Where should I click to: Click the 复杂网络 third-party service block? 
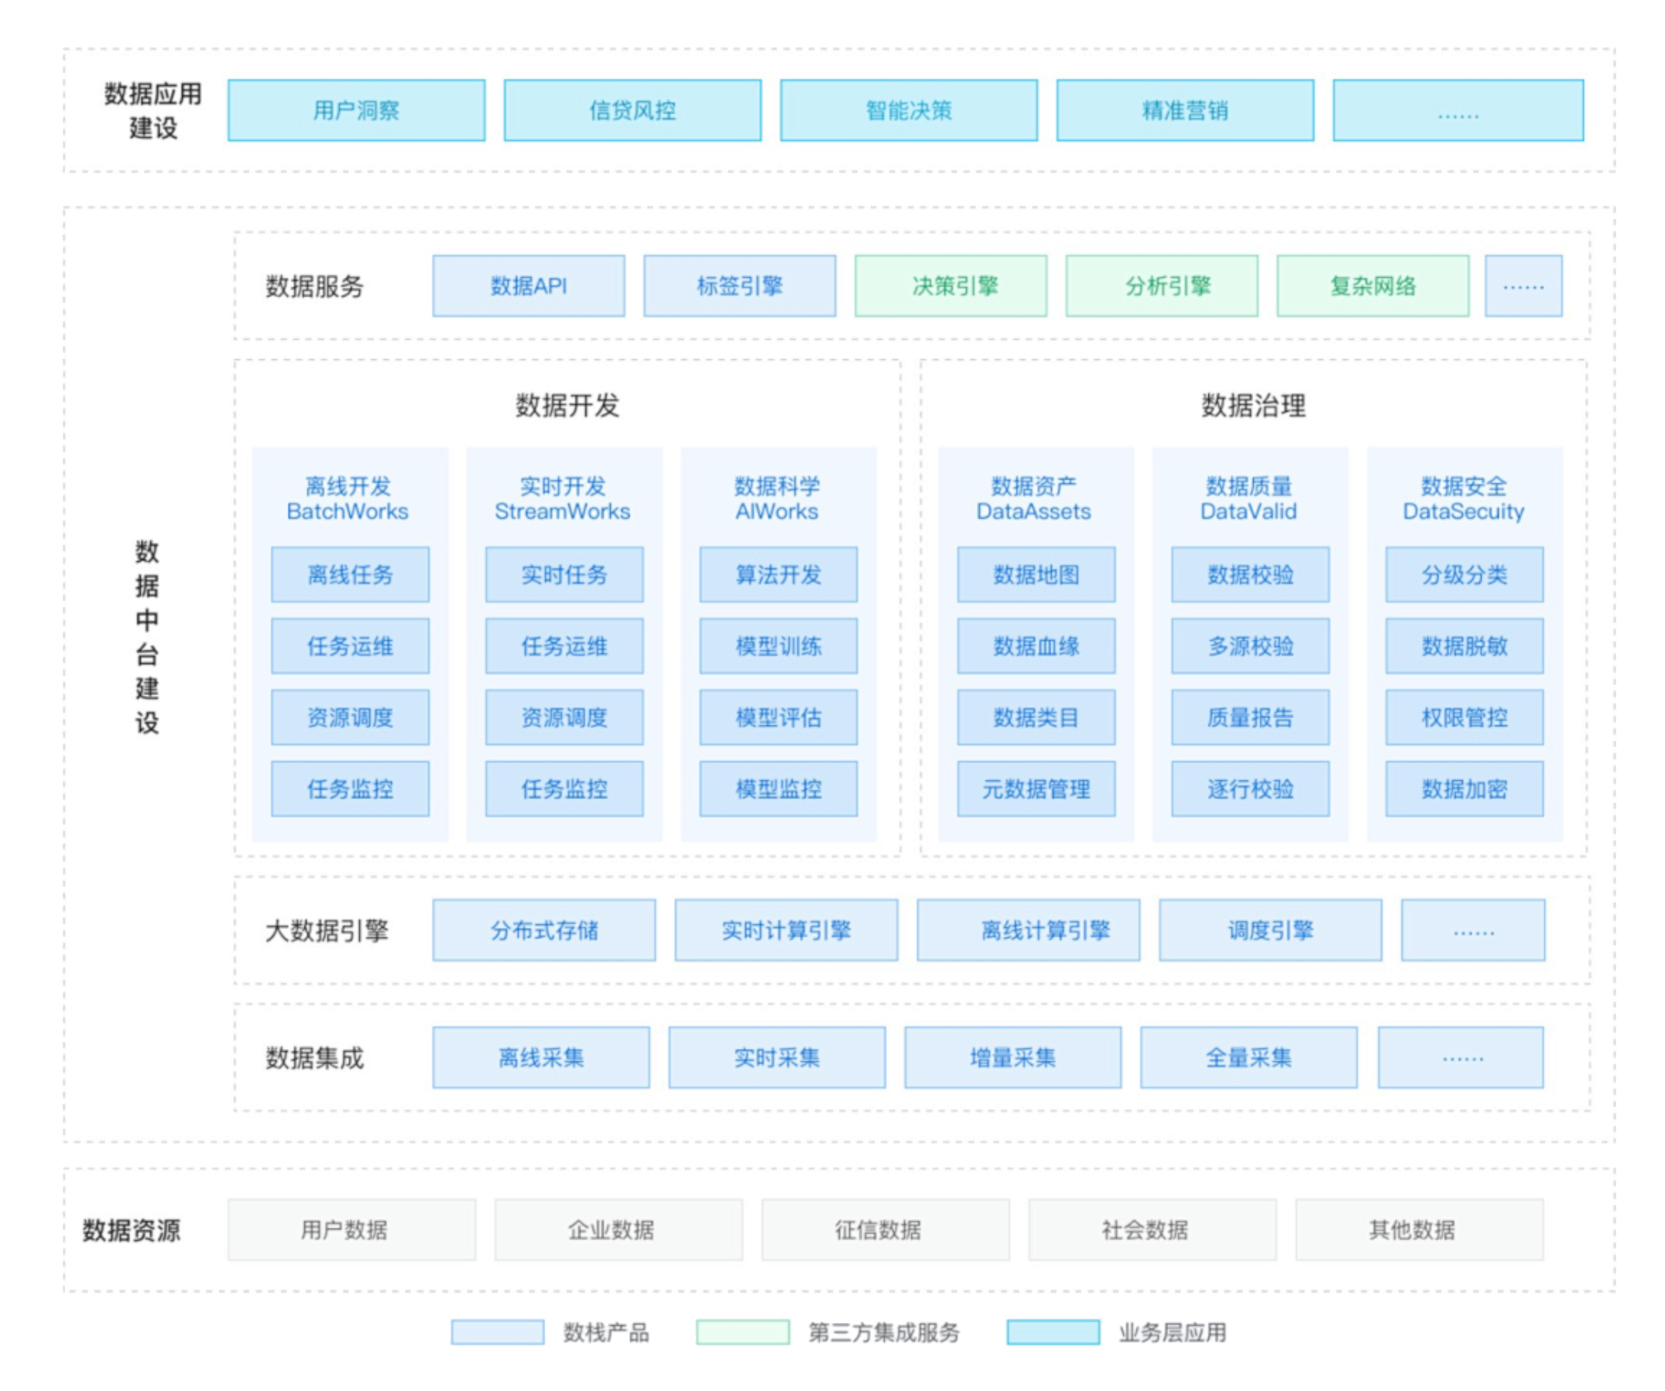1372,286
